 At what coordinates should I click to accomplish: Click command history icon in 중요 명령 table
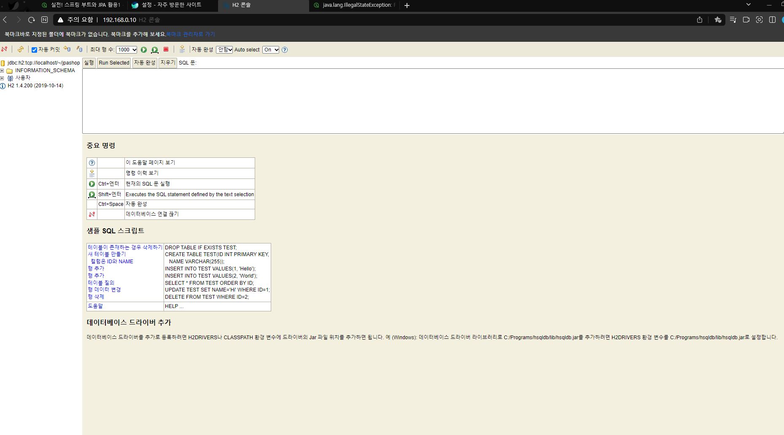tap(92, 173)
